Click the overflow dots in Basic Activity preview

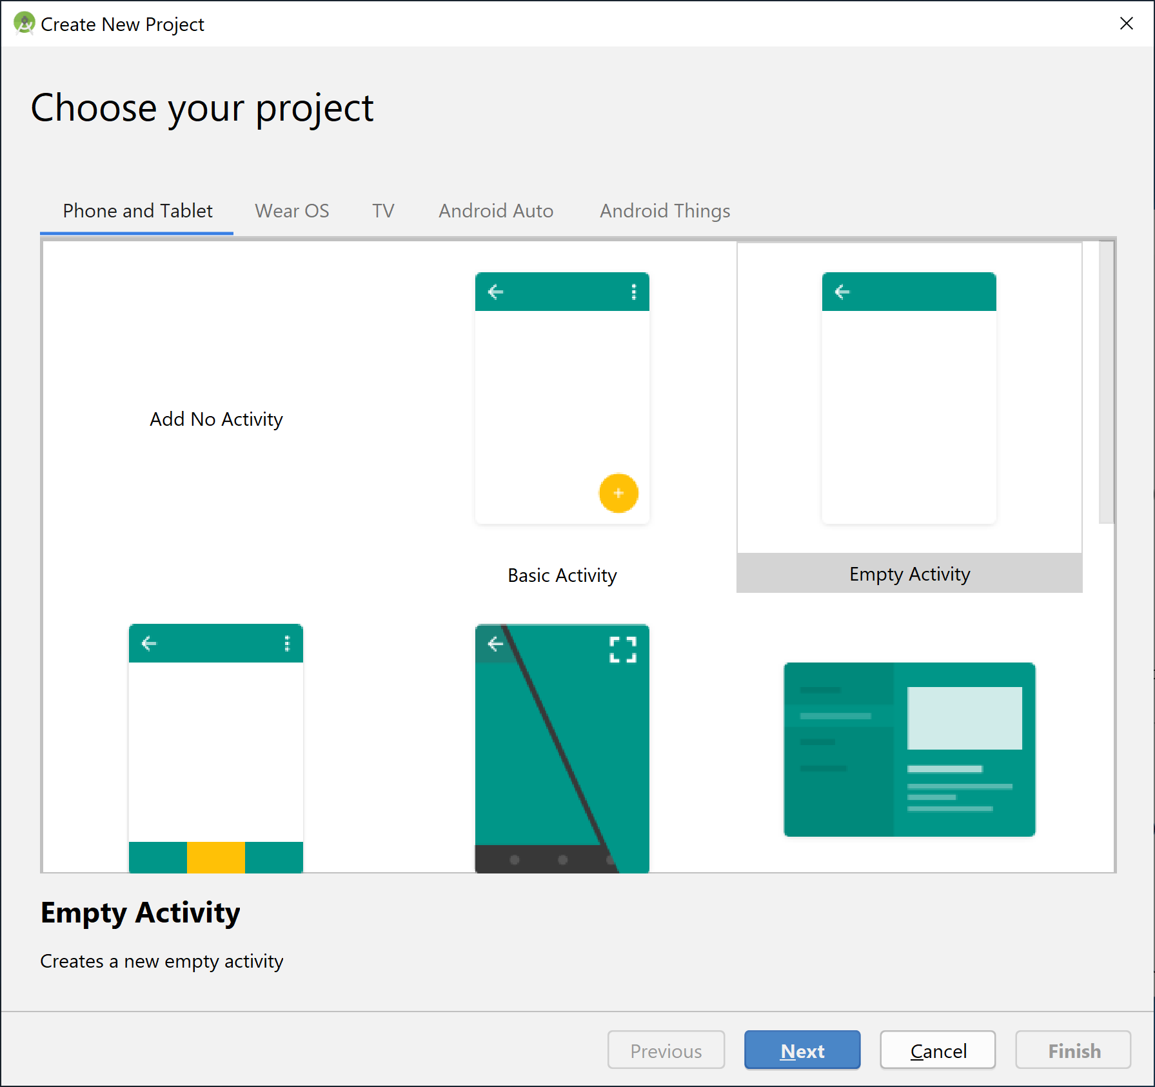point(634,292)
